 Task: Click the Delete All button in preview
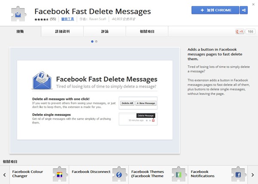[127, 103]
